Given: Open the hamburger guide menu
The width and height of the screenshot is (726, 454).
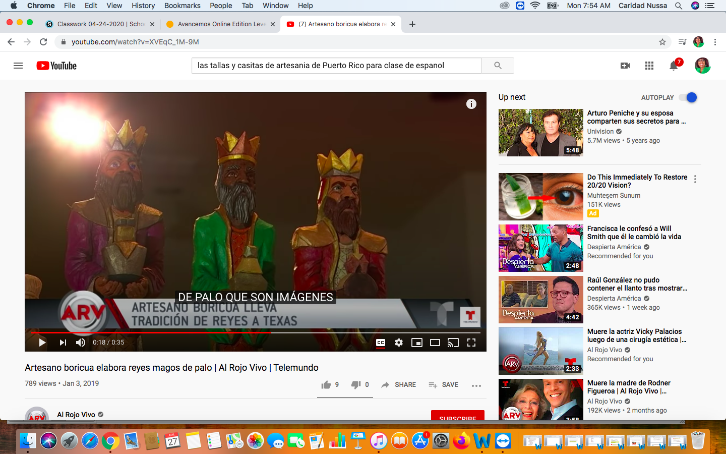Looking at the screenshot, I should (x=18, y=66).
